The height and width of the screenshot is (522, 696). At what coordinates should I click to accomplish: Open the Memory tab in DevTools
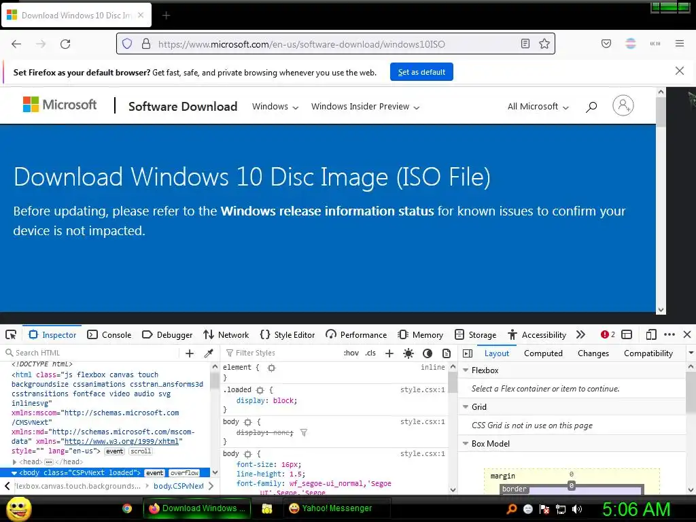click(420, 334)
